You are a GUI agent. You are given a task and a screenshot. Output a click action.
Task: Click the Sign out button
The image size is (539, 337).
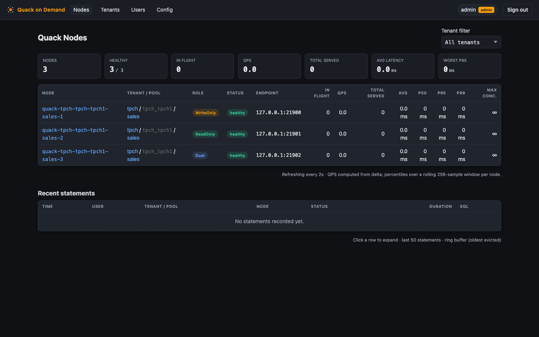tap(518, 10)
